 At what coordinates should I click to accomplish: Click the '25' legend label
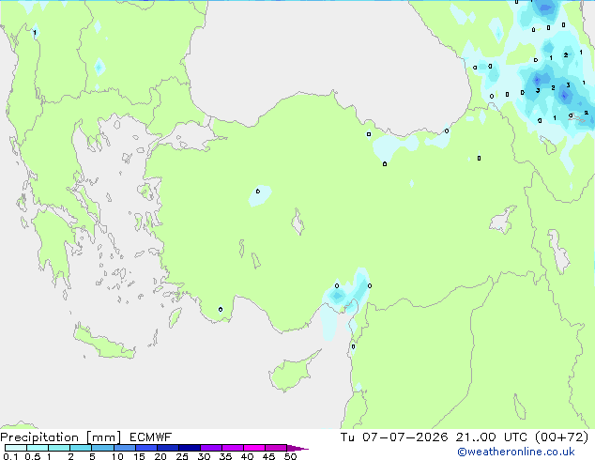click(x=182, y=456)
